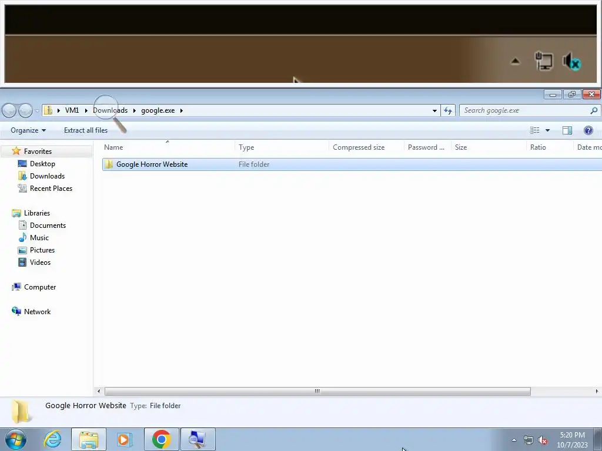Focus the Search google.exe field
This screenshot has height=451, width=602.
coord(524,110)
